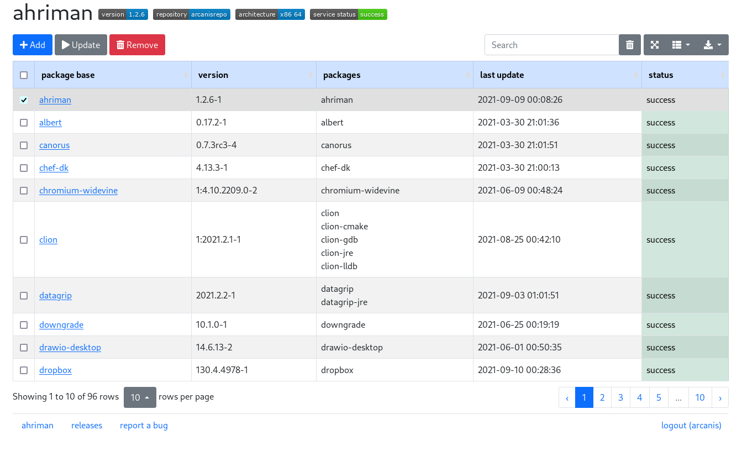Open the rows per page dropdown
Image resolution: width=742 pixels, height=451 pixels.
140,397
